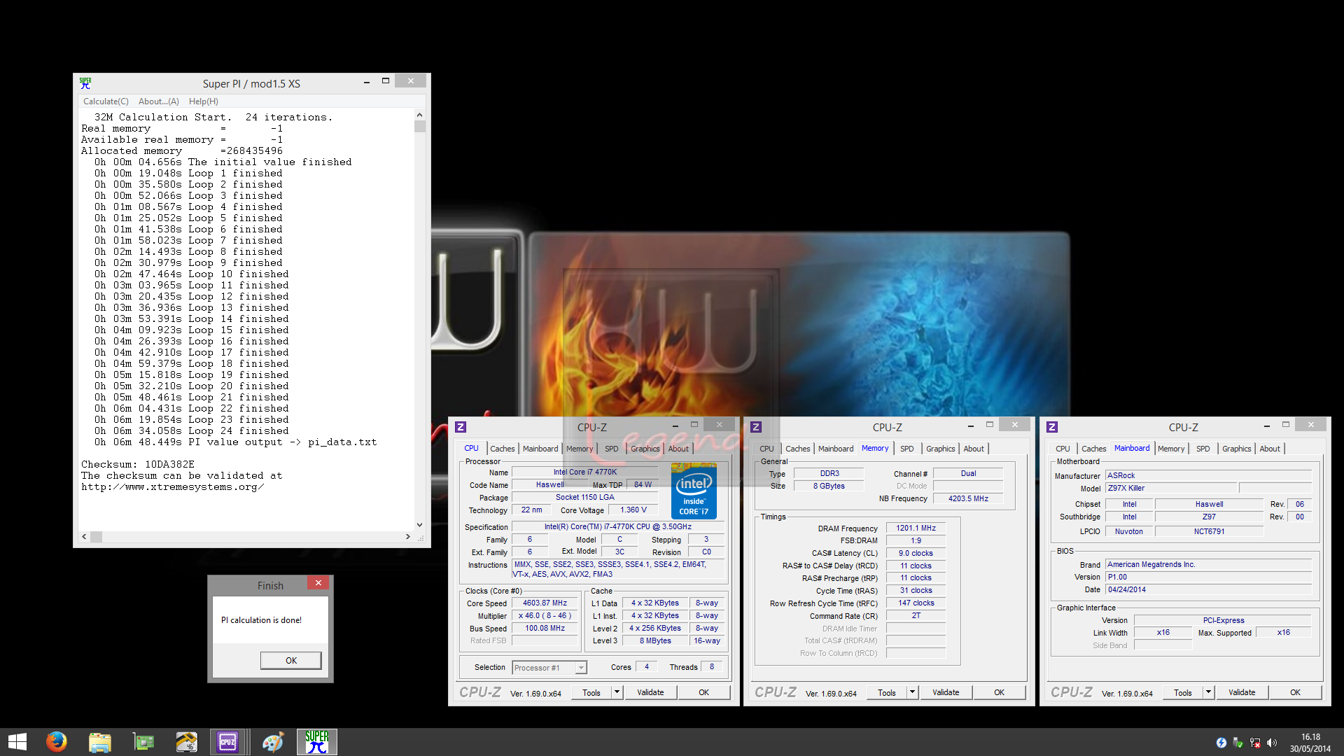
Task: Click the purple Z icon of CPU tab window
Action: point(461,427)
